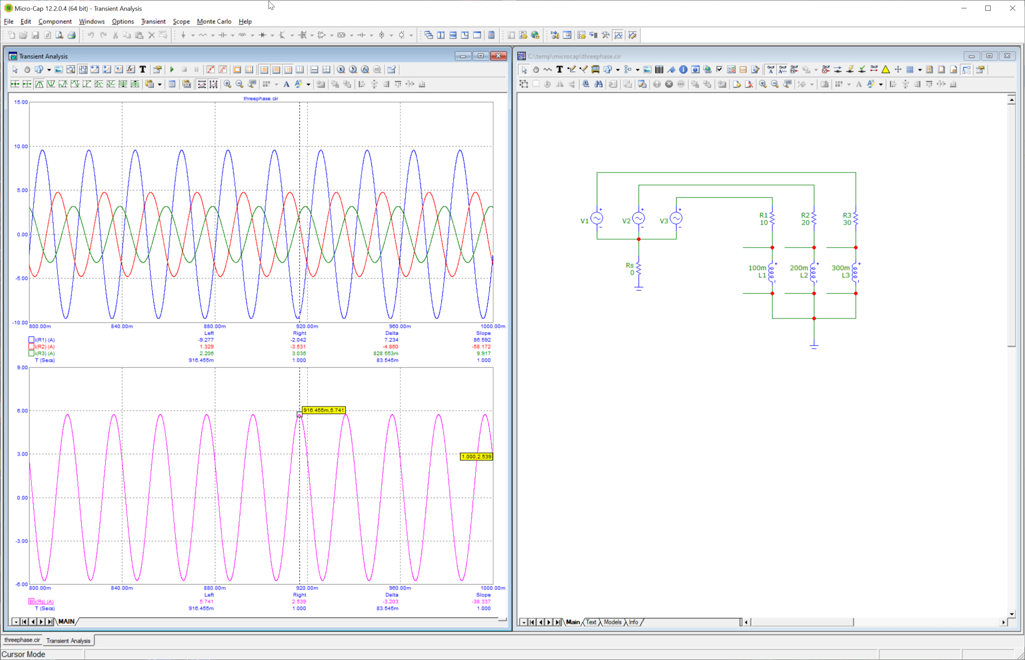Open the Monte Carlo menu
Screen dimensions: 1025x660
[x=214, y=21]
